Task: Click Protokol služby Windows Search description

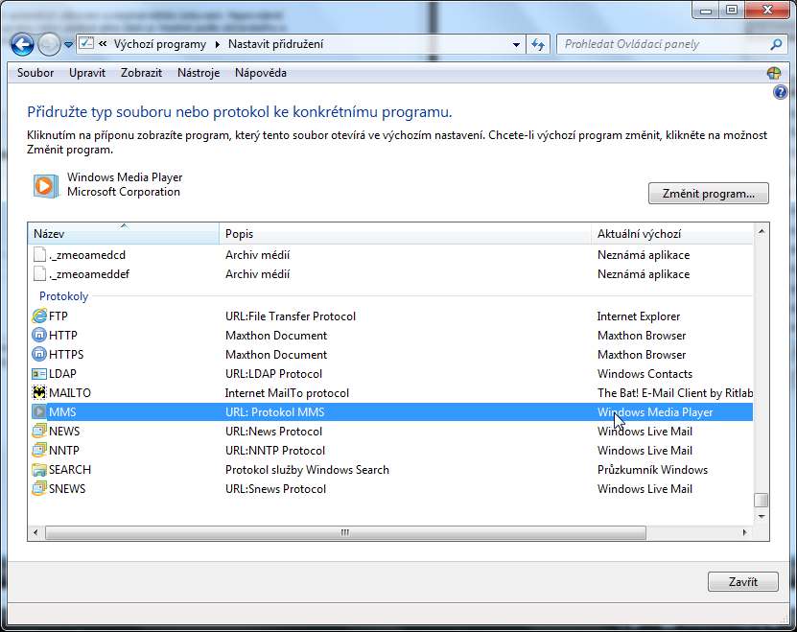Action: click(x=307, y=470)
